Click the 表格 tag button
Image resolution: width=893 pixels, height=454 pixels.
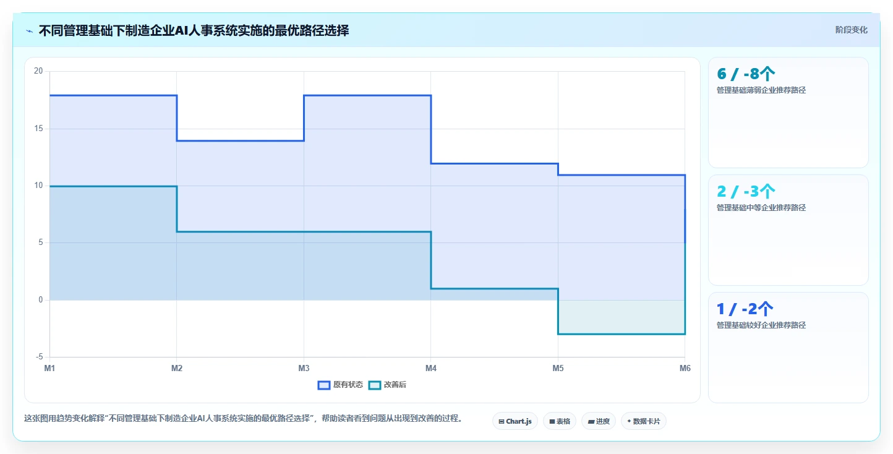(560, 421)
